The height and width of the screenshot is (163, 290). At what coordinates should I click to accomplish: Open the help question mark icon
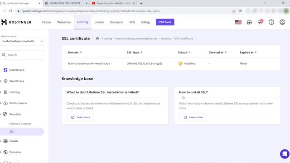coord(271,22)
